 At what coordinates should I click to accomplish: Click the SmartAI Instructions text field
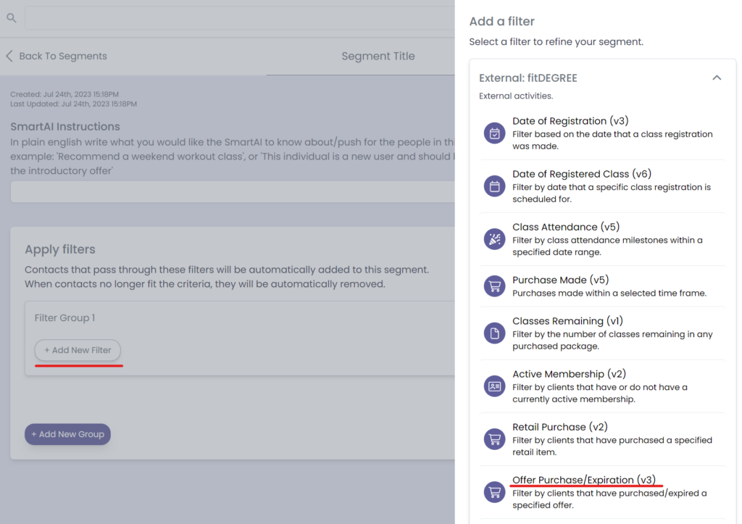click(232, 192)
